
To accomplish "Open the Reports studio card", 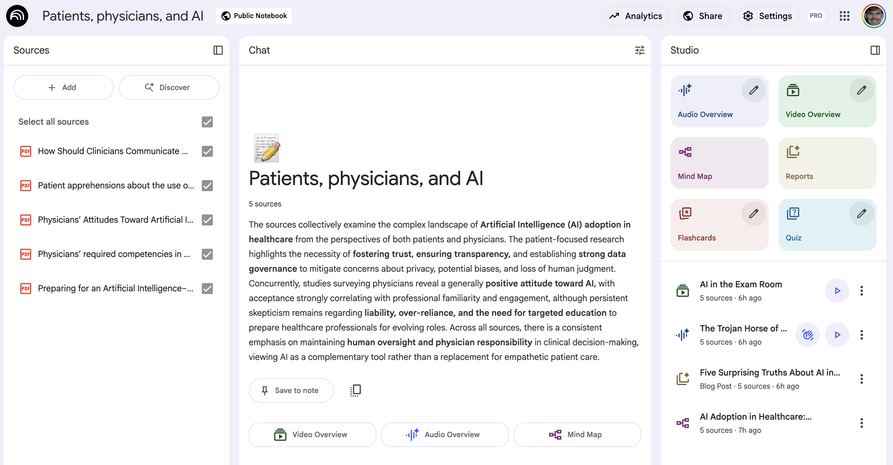I will pos(827,163).
